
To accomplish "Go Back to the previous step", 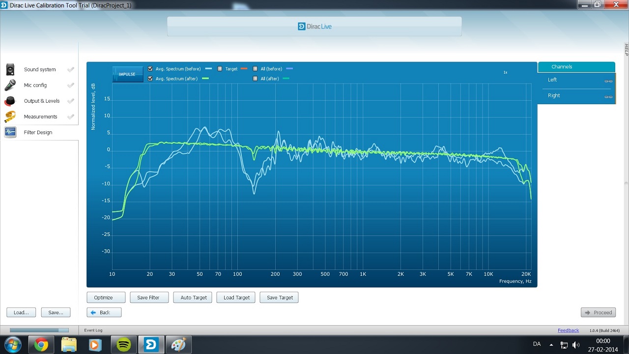I will 104,312.
